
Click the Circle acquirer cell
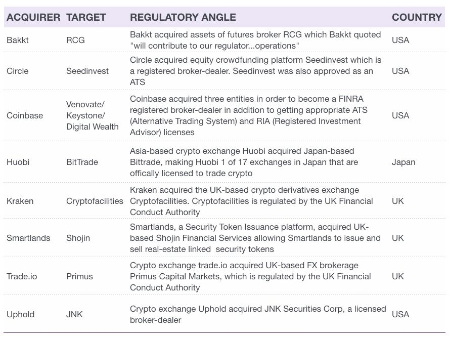coord(18,71)
